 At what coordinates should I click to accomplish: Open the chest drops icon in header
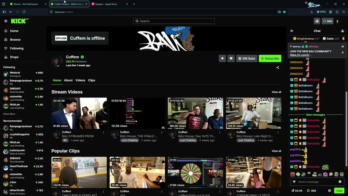coord(317,21)
